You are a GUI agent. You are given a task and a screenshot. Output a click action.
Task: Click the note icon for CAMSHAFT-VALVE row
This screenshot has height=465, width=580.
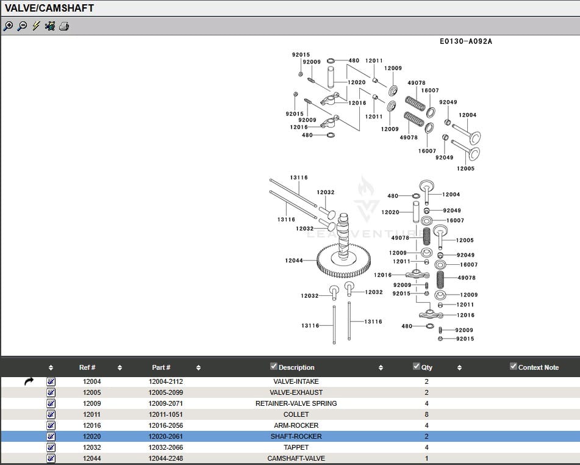point(51,458)
